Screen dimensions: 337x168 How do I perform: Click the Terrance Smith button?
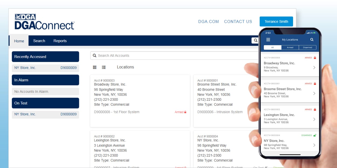(276, 22)
